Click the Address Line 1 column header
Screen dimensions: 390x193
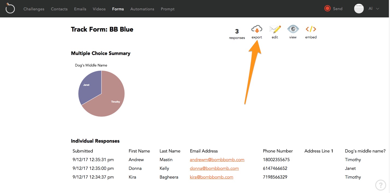pos(319,151)
